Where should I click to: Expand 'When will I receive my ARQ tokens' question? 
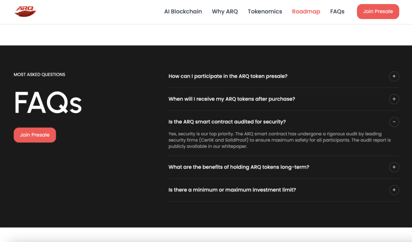pos(232,99)
